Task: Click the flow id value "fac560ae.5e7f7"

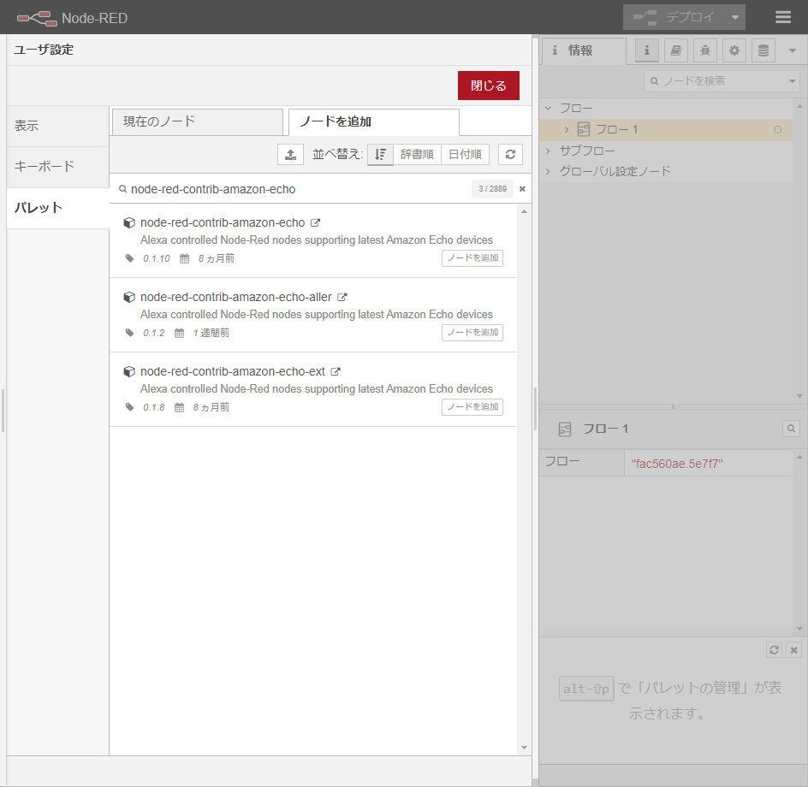Action: coord(676,464)
